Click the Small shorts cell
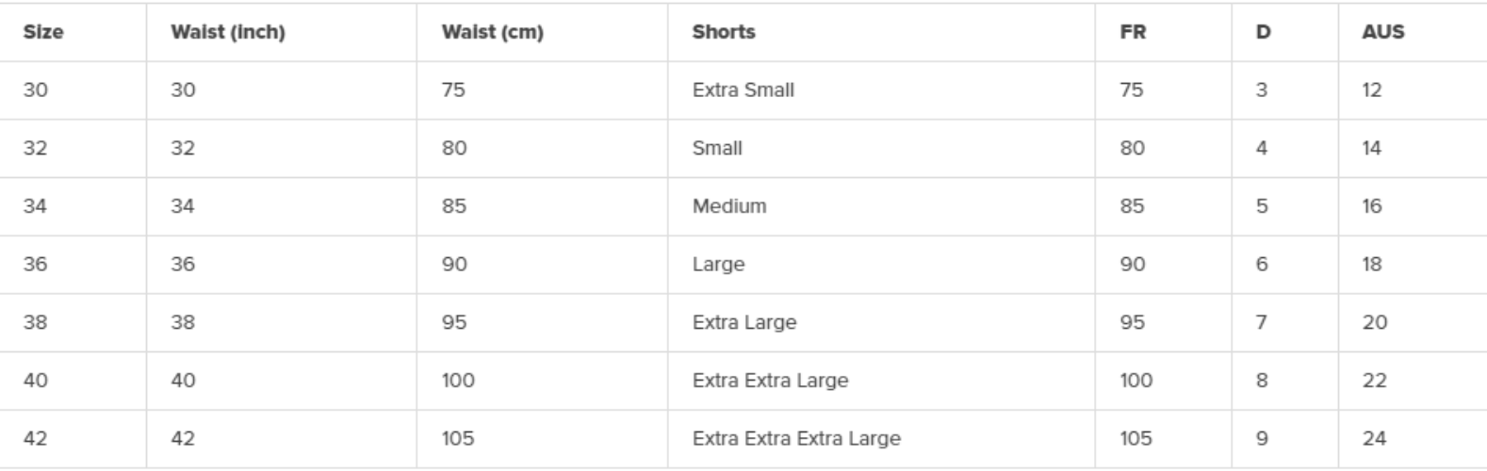Image resolution: width=1487 pixels, height=471 pixels. pos(717,149)
